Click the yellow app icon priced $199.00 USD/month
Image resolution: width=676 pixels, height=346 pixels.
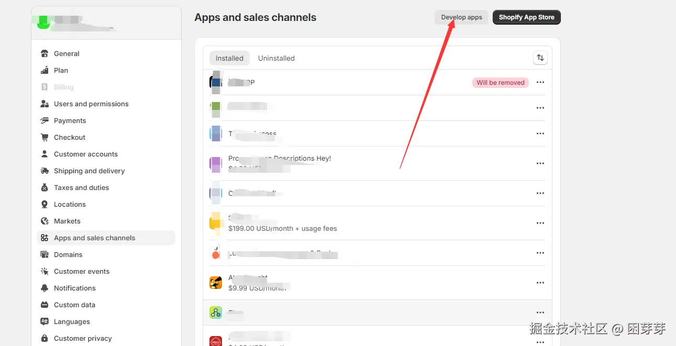[x=216, y=223]
